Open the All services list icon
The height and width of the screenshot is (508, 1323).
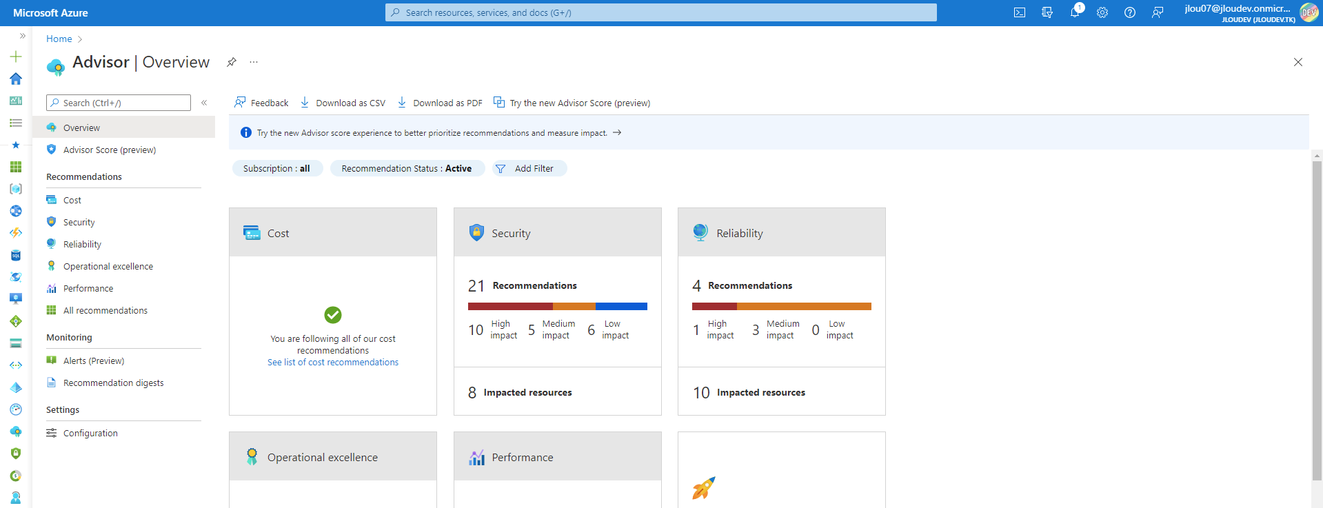(x=16, y=123)
